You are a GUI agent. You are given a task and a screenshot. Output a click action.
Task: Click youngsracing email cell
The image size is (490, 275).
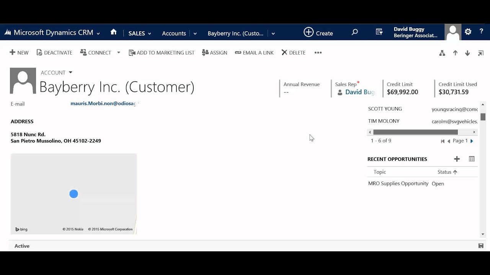[455, 109]
